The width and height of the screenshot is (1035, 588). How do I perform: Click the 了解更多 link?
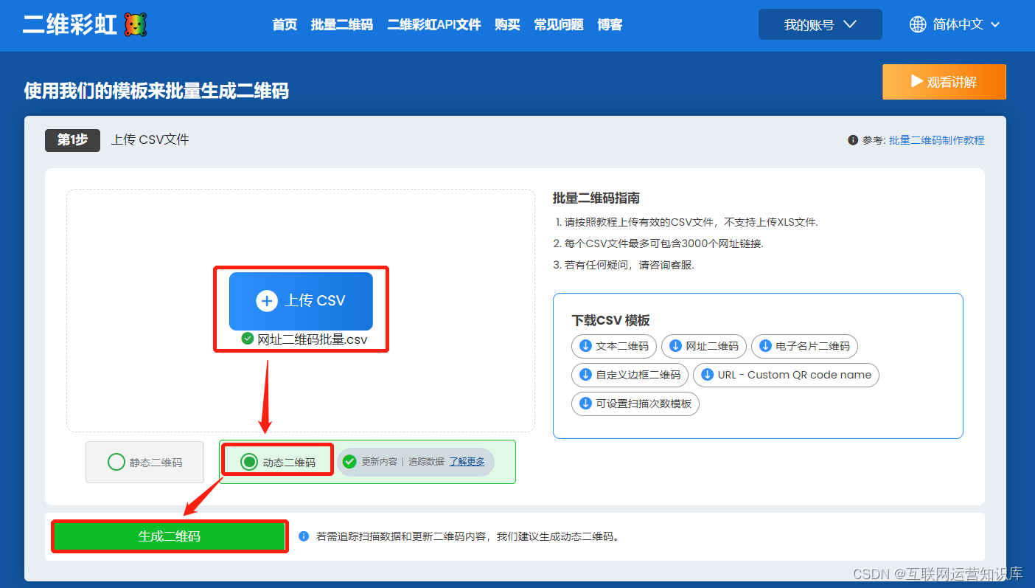click(467, 462)
